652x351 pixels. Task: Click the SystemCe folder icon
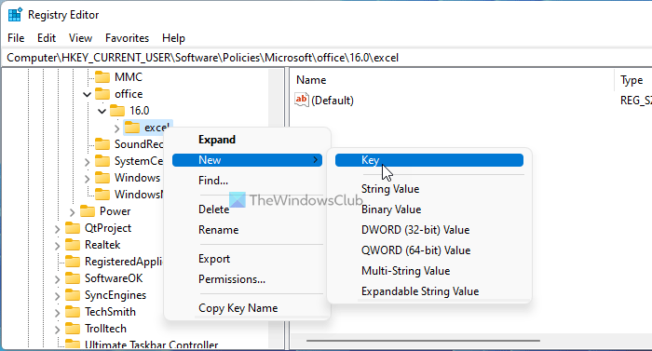coord(102,161)
